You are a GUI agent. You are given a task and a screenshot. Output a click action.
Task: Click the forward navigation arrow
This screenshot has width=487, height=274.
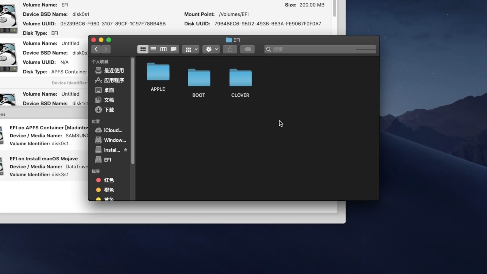pyautogui.click(x=106, y=49)
